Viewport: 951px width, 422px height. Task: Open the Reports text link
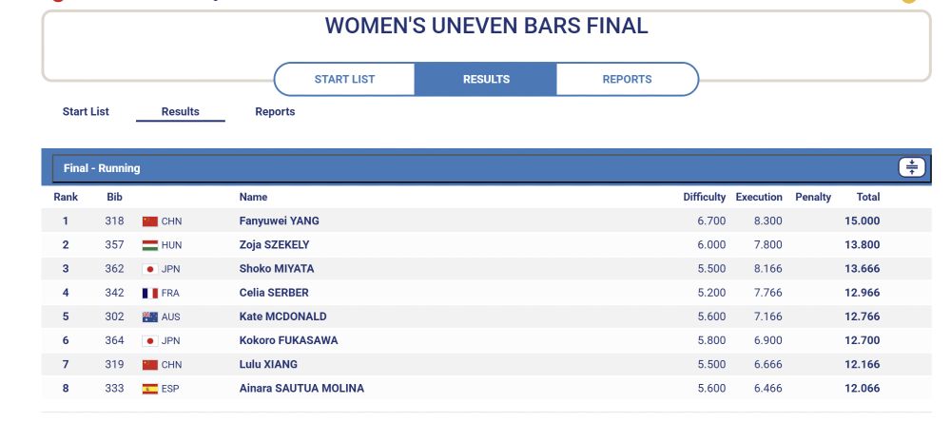275,111
